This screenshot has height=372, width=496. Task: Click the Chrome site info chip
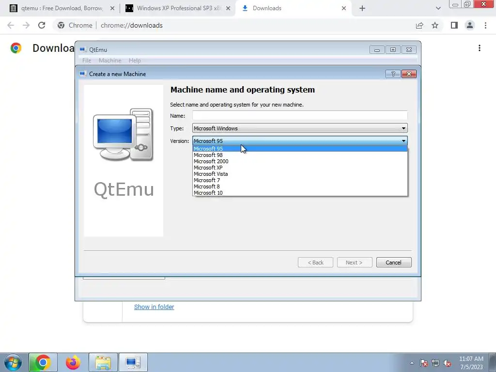pos(75,25)
